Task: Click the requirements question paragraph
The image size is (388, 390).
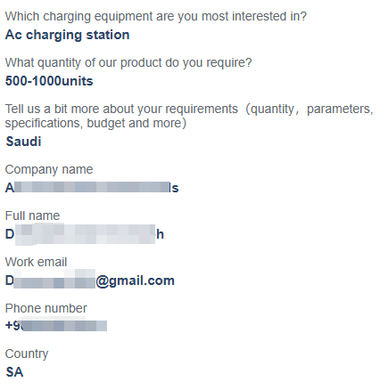Action: point(189,116)
